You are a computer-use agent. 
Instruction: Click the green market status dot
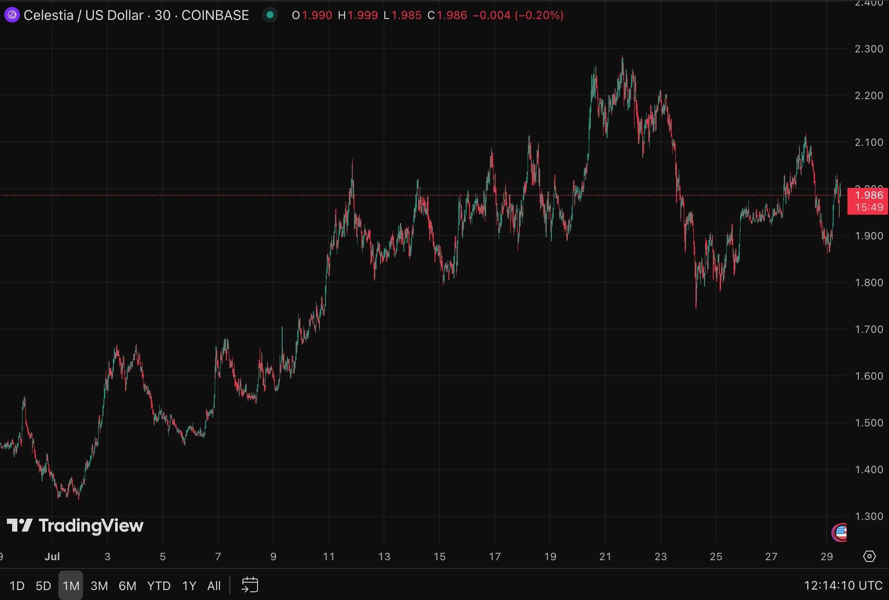click(270, 15)
